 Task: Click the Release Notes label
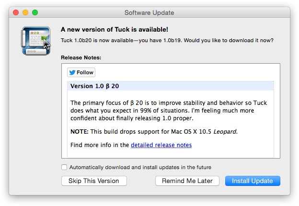tap(80, 57)
